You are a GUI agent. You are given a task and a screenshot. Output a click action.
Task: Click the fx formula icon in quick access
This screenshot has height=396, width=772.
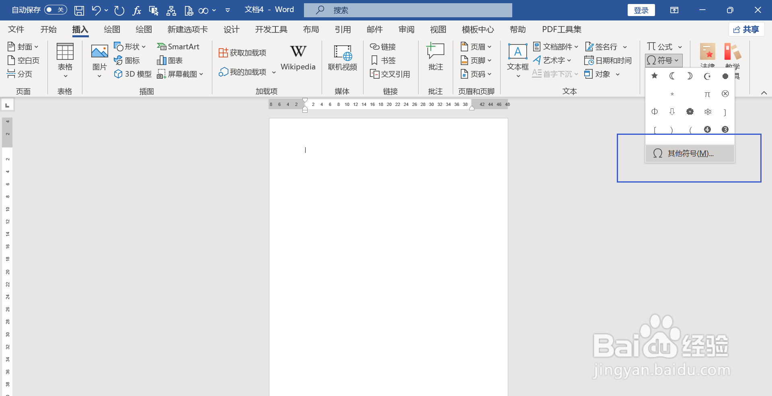point(137,10)
